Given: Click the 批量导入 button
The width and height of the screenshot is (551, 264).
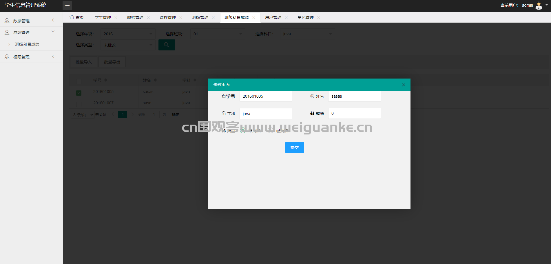Looking at the screenshot, I should click(x=84, y=62).
